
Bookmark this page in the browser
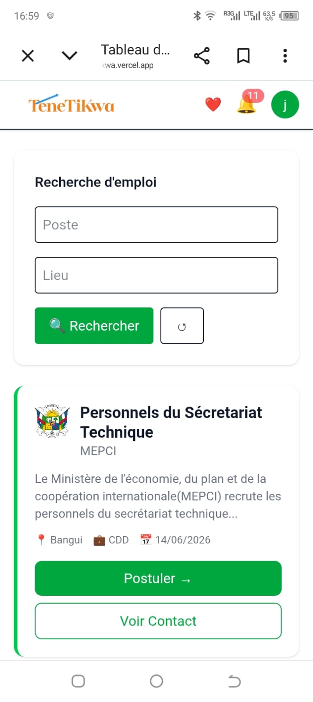pos(243,56)
